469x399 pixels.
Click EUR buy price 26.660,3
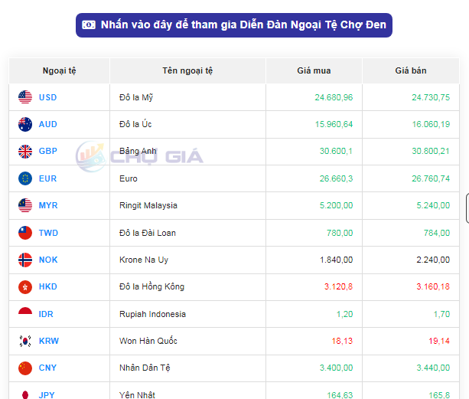[x=336, y=178]
